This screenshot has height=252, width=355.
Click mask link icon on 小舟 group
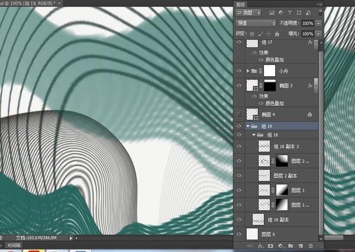tap(260, 71)
